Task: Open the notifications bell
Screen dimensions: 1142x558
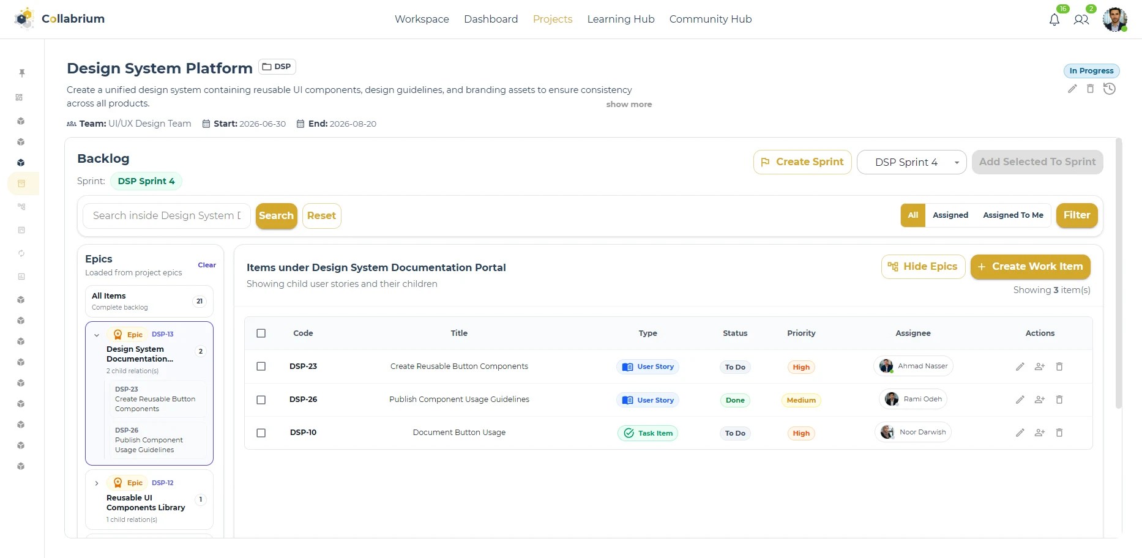Action: pyautogui.click(x=1054, y=20)
